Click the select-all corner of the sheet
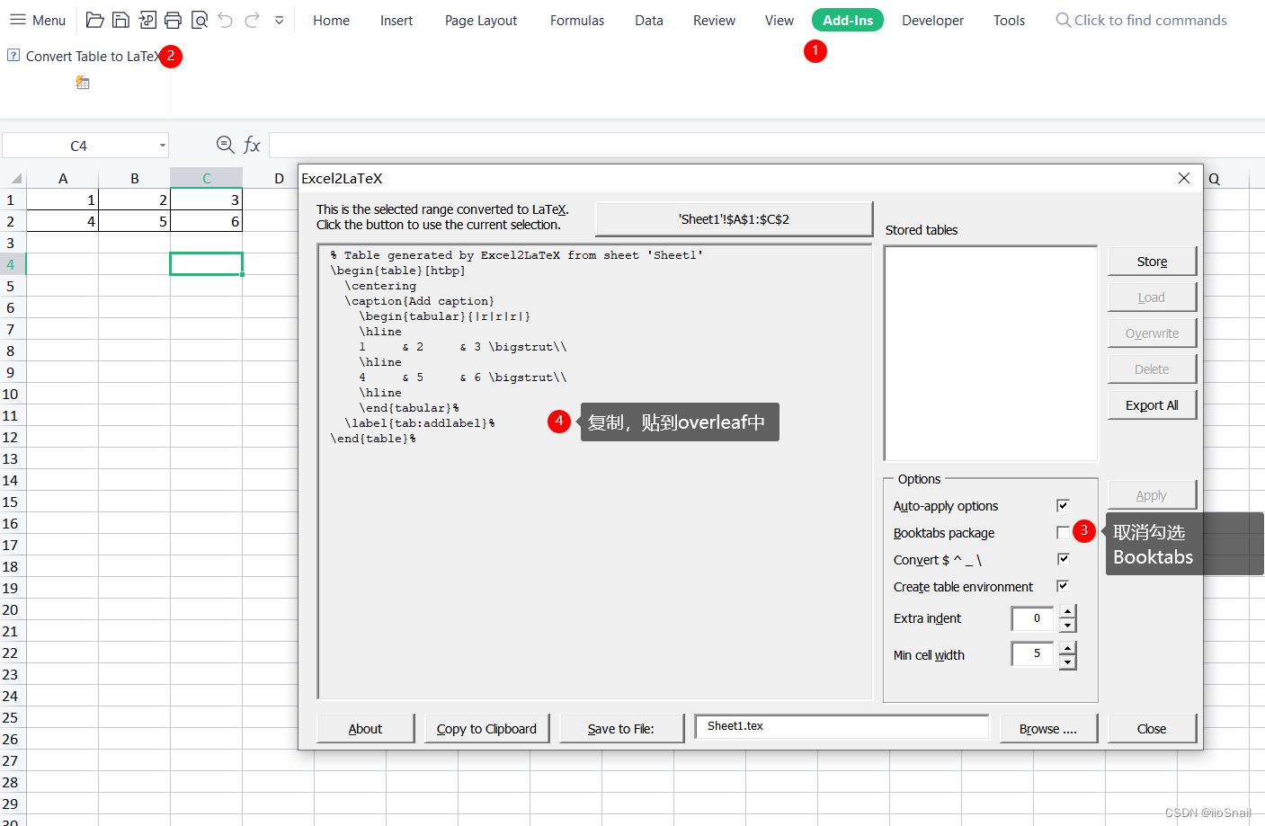Image resolution: width=1265 pixels, height=826 pixels. click(14, 178)
